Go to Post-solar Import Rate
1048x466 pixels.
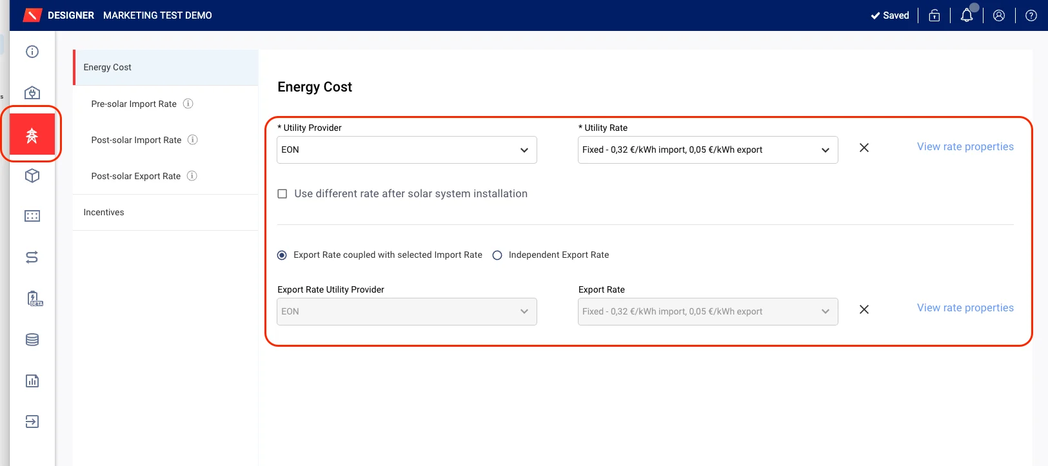pos(137,140)
